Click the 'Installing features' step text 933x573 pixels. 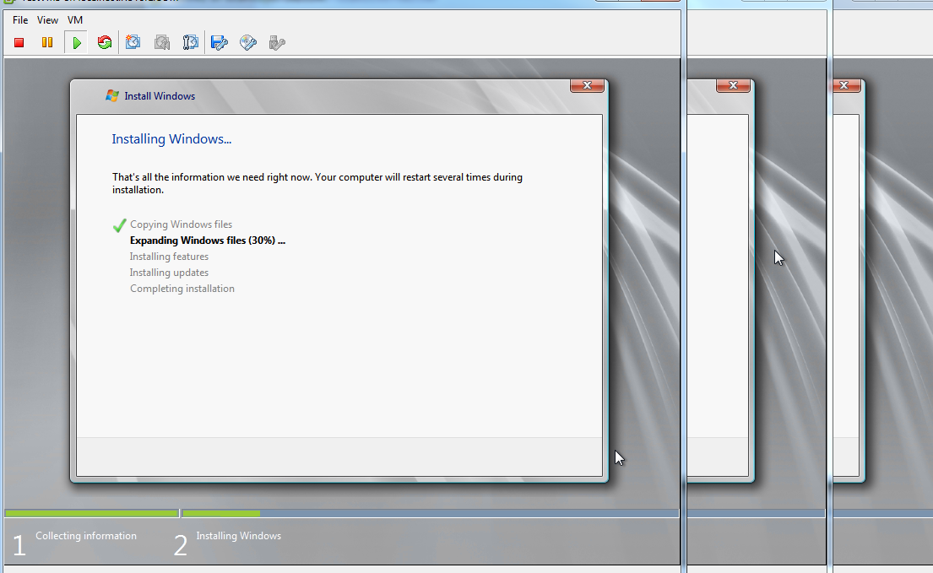coord(169,257)
